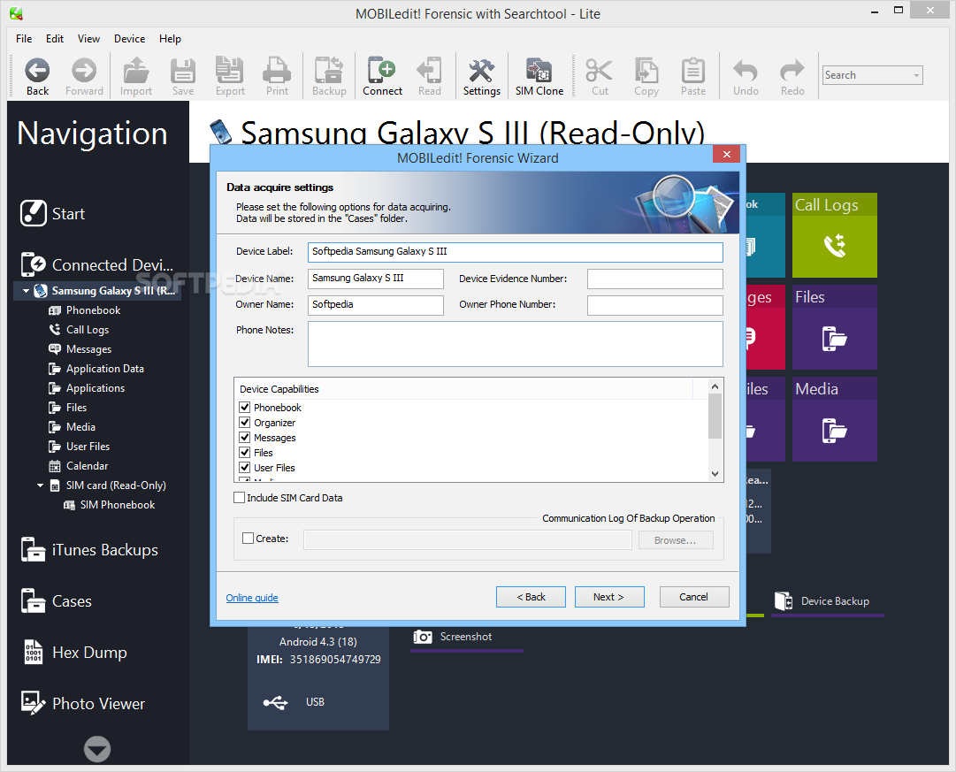Viewport: 956px width, 772px height.
Task: Select Calendar in the device tree
Action: click(87, 466)
